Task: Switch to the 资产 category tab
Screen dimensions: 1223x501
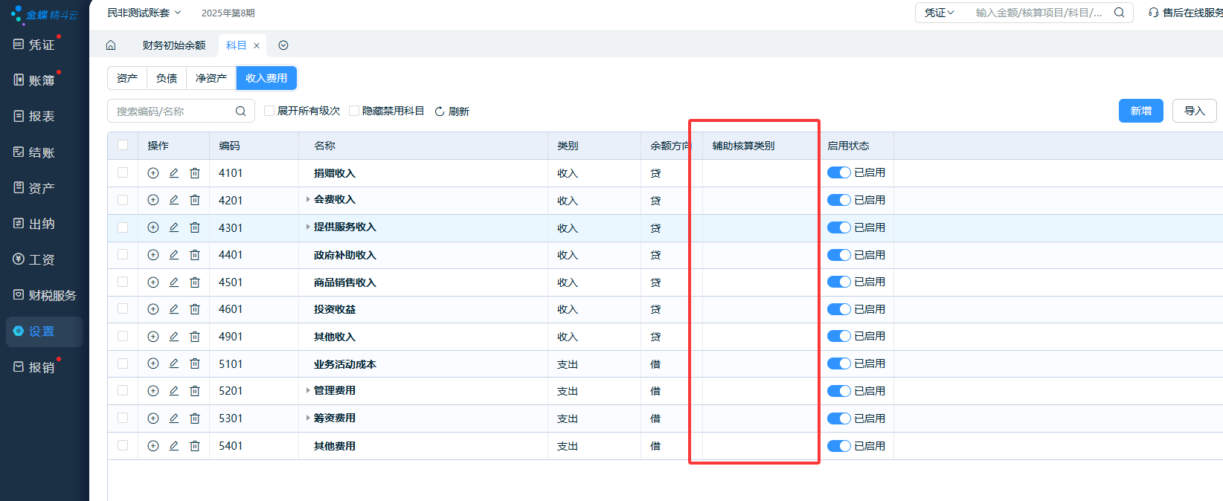Action: [127, 78]
